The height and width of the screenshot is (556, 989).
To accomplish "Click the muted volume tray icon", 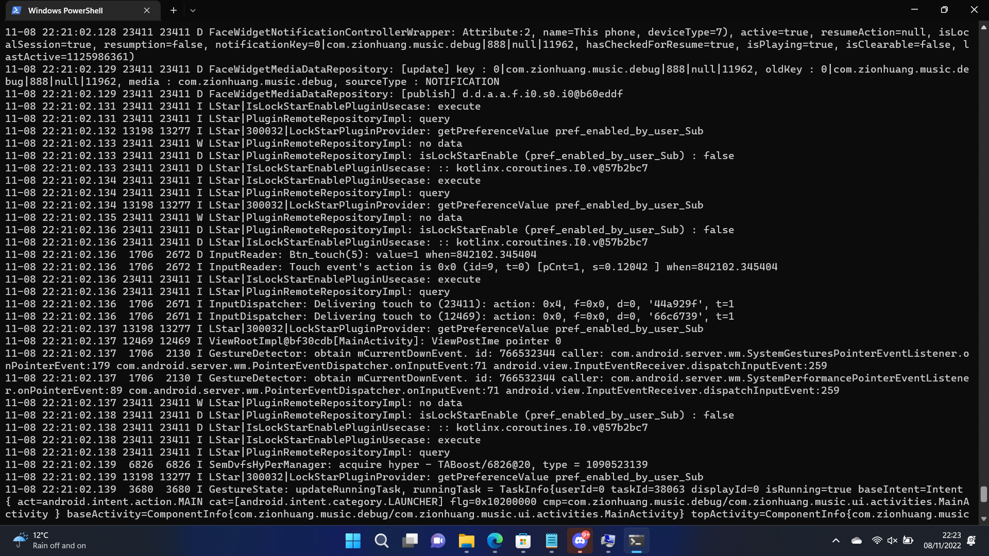I will pyautogui.click(x=892, y=541).
